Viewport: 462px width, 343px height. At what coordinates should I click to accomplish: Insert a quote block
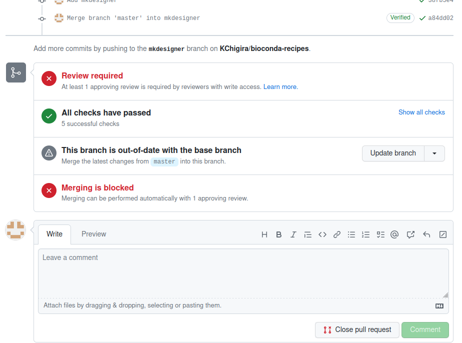307,234
